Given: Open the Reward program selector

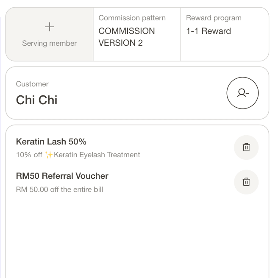Looking at the screenshot, I should 225,34.
